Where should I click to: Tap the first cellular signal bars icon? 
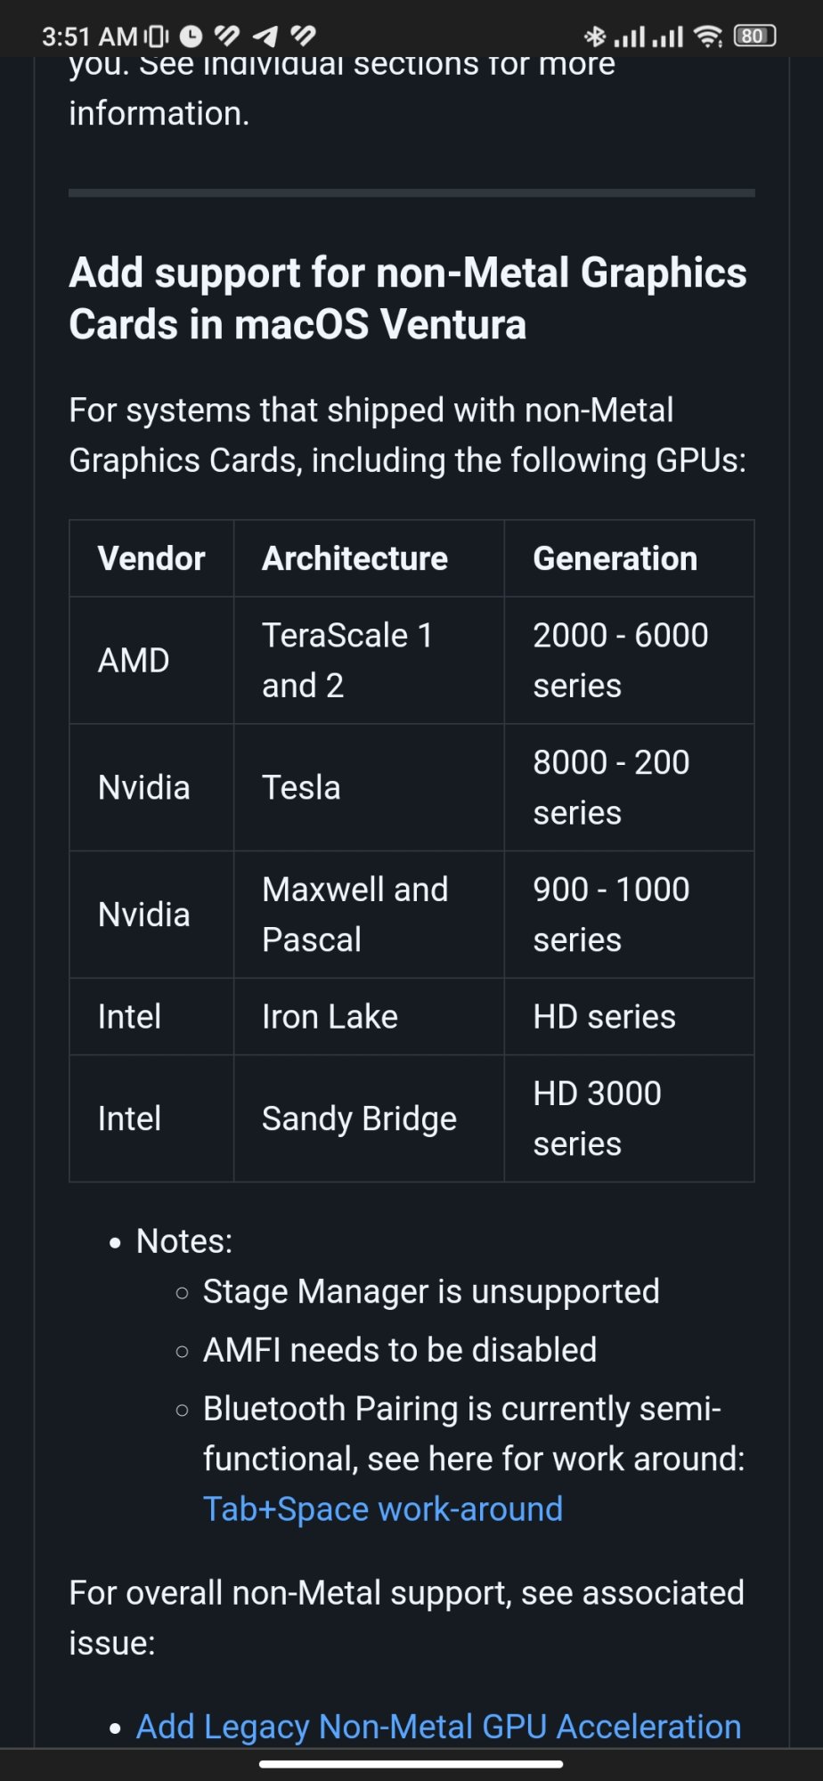tap(629, 37)
